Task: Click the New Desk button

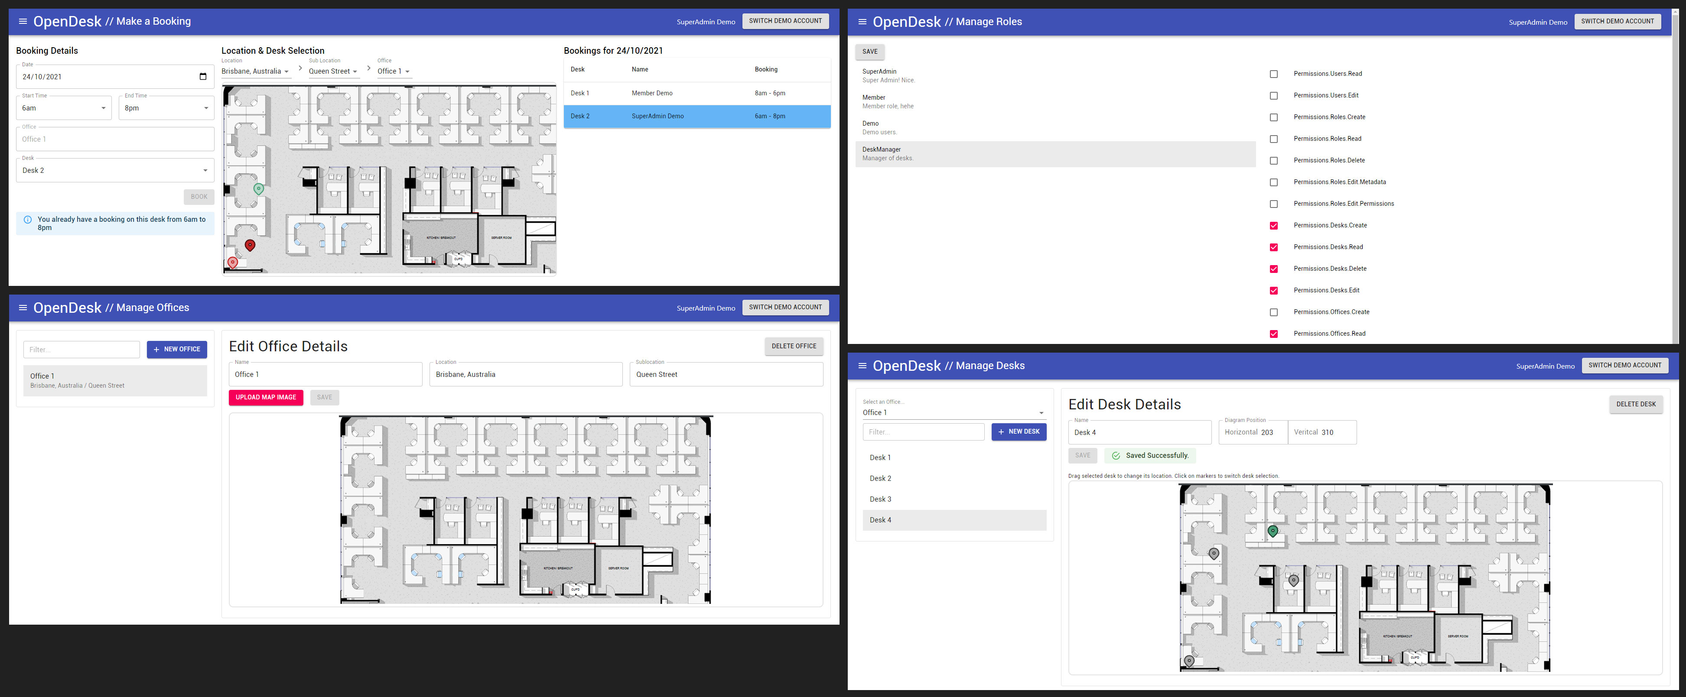Action: click(1019, 432)
